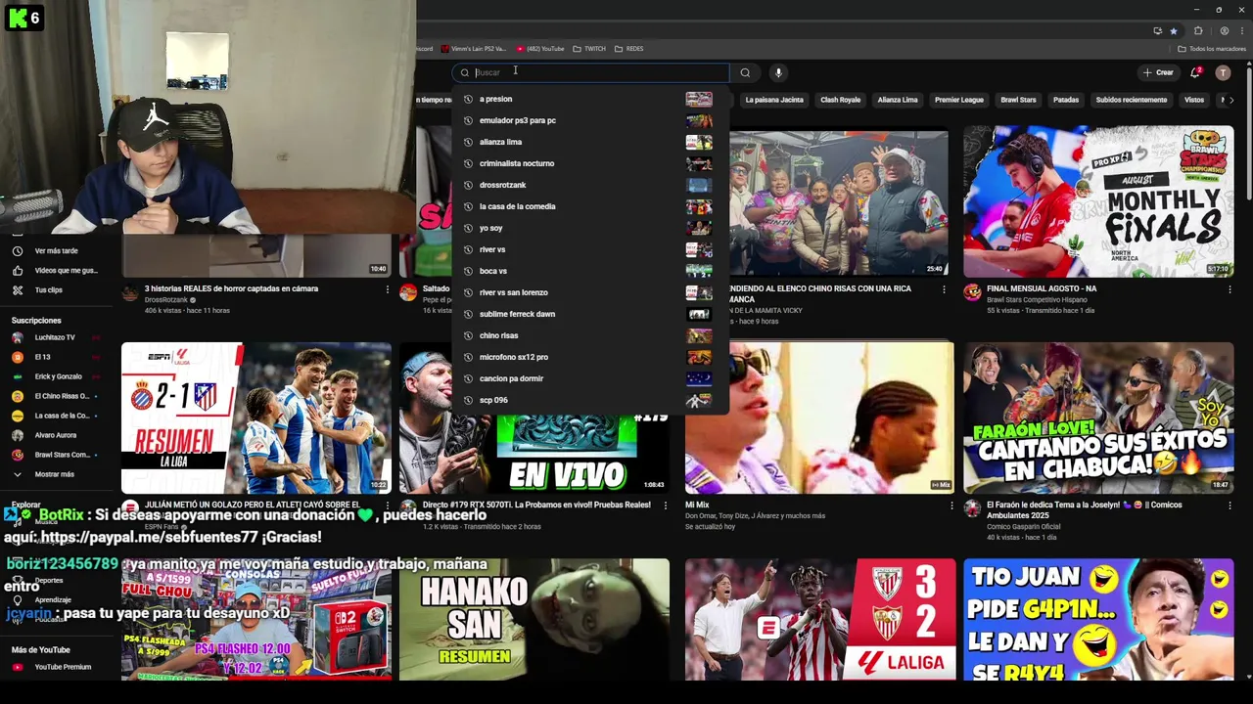Viewport: 1253px width, 704px height.
Task: Open Chrome extensions puzzle icon
Action: [x=1198, y=30]
